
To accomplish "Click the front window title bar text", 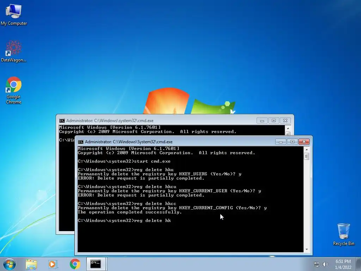I will coord(129,142).
